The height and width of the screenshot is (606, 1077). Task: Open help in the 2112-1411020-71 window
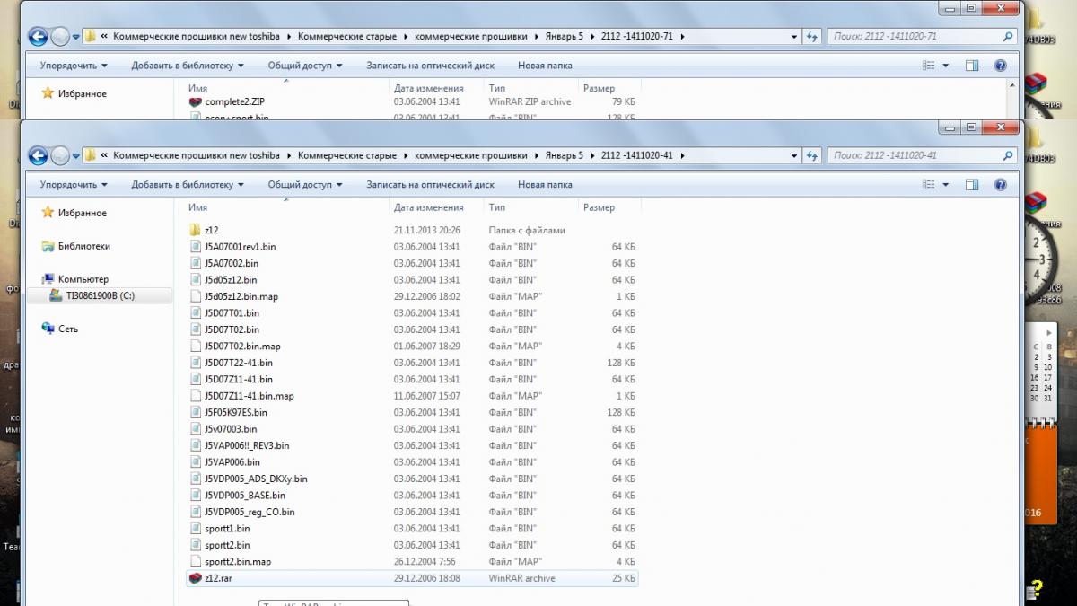point(1001,66)
